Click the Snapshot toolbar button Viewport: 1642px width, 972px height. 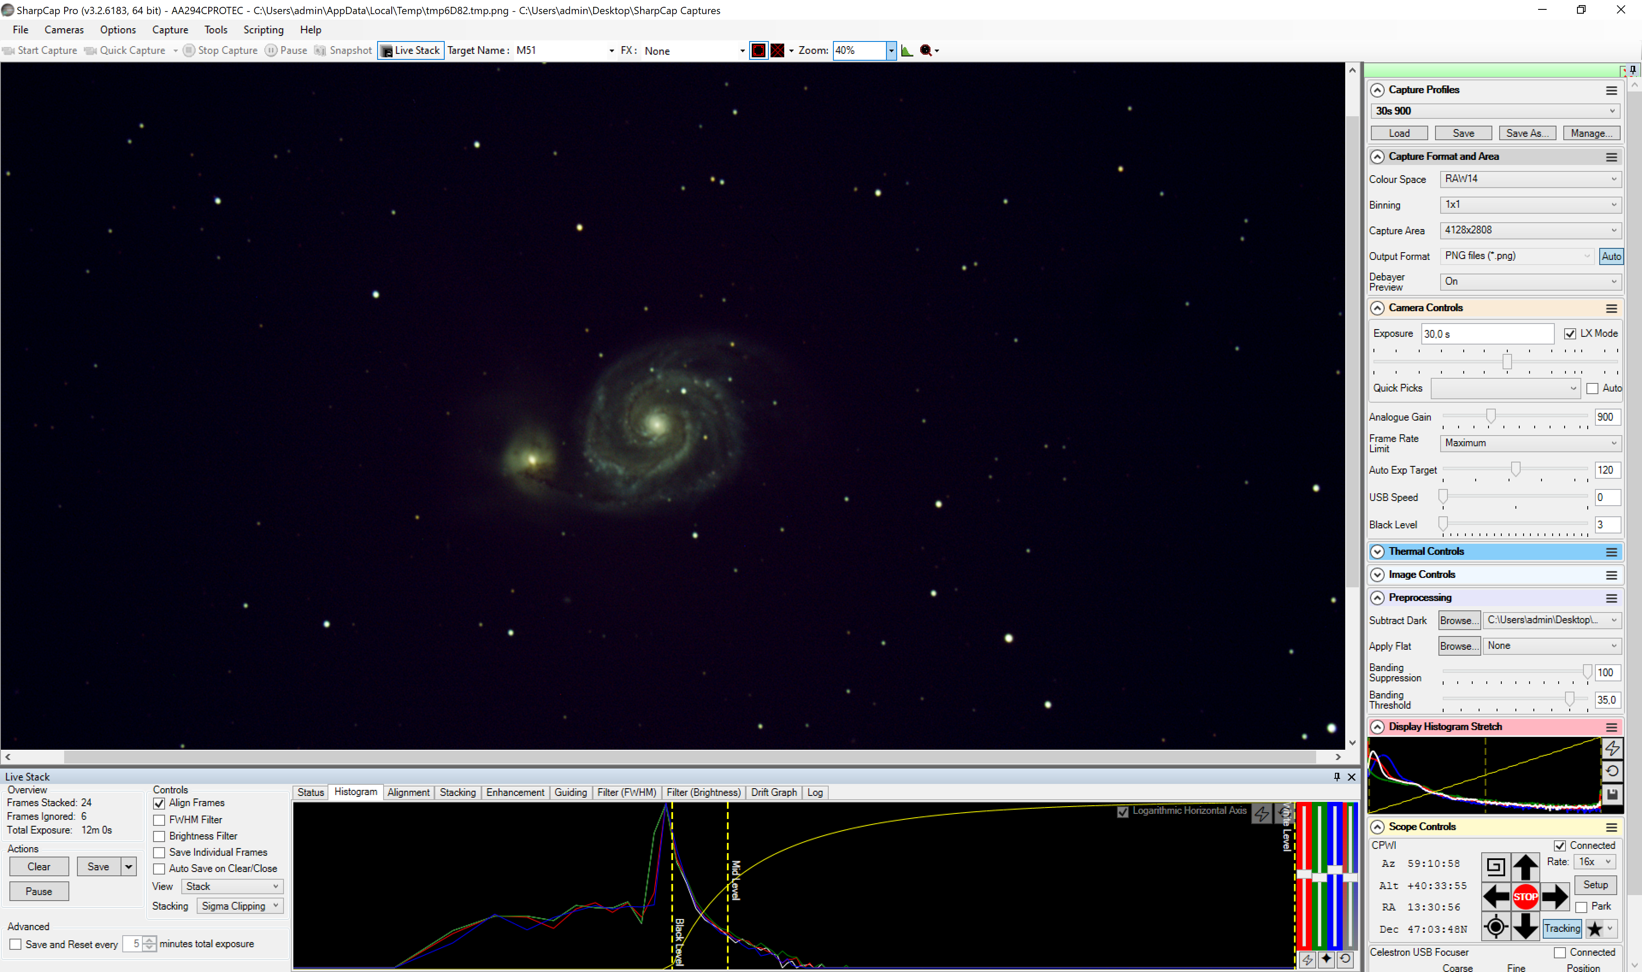point(343,50)
